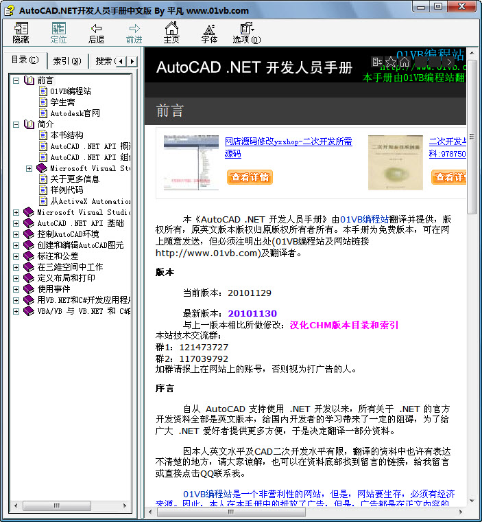Click the 隐藏 (Hide) toolbar icon

[x=21, y=32]
